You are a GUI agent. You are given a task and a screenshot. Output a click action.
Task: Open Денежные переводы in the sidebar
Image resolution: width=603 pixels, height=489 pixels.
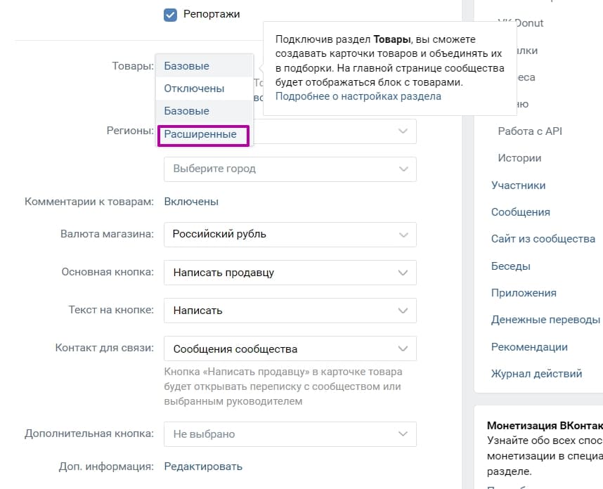(545, 320)
